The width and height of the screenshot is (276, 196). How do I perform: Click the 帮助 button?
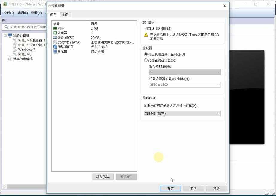216,189
